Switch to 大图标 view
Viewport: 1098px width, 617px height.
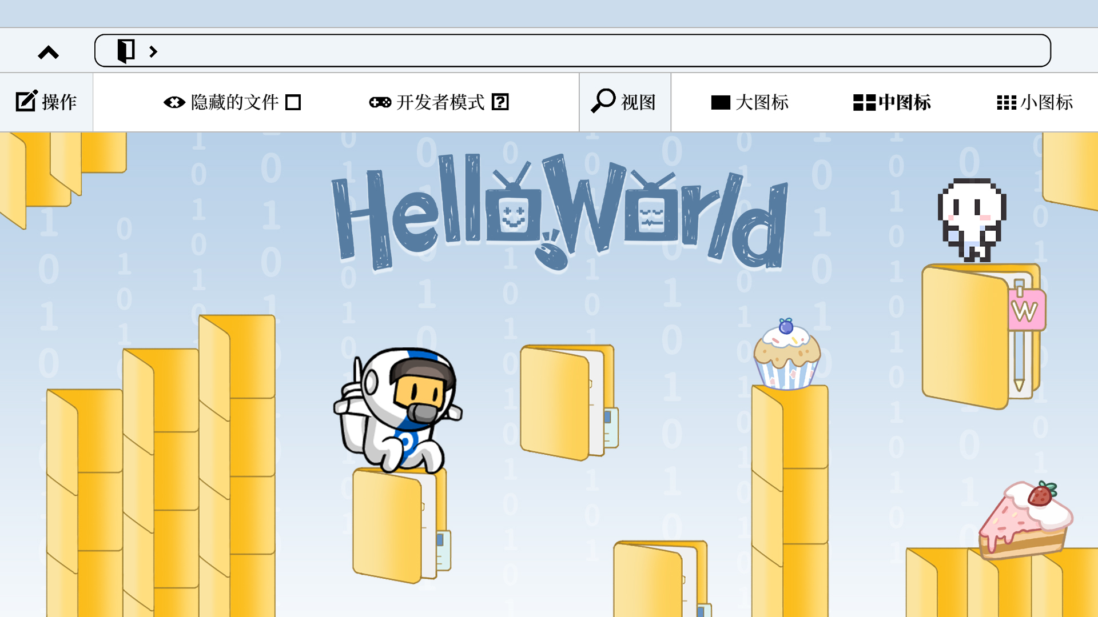(x=750, y=102)
